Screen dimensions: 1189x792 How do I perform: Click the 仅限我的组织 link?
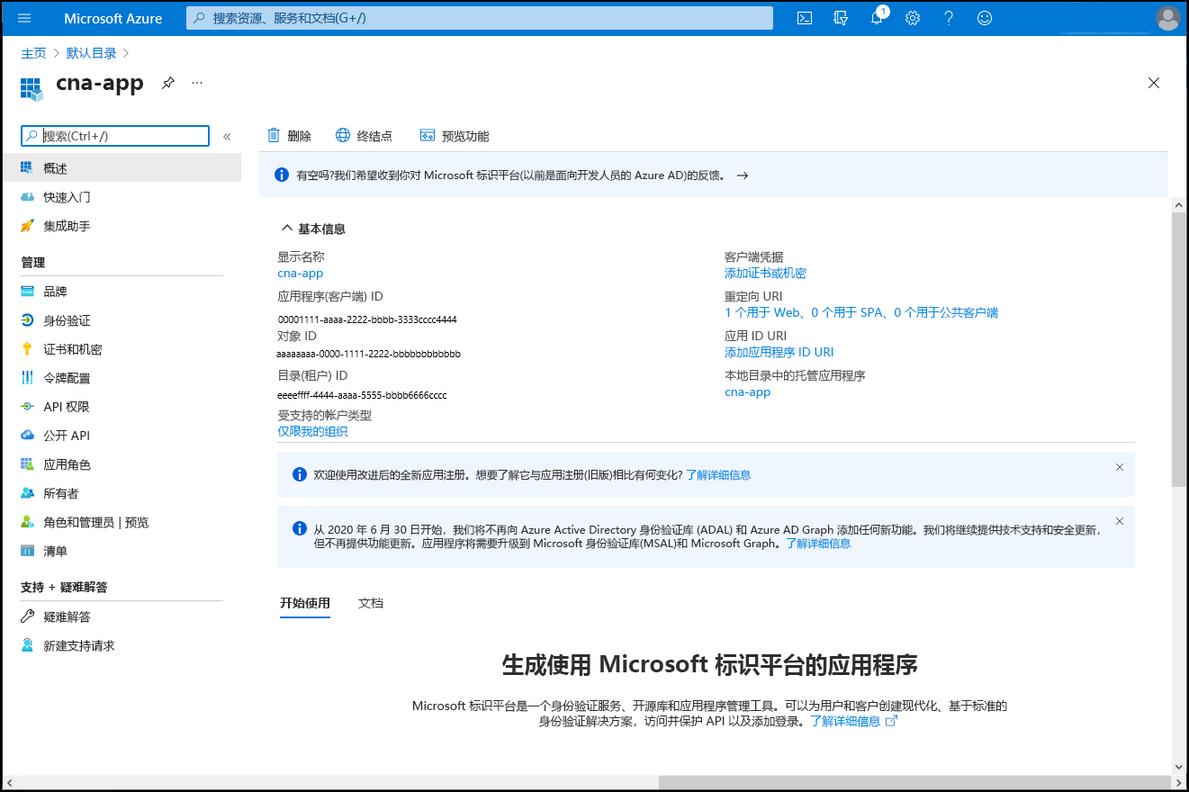coord(312,431)
